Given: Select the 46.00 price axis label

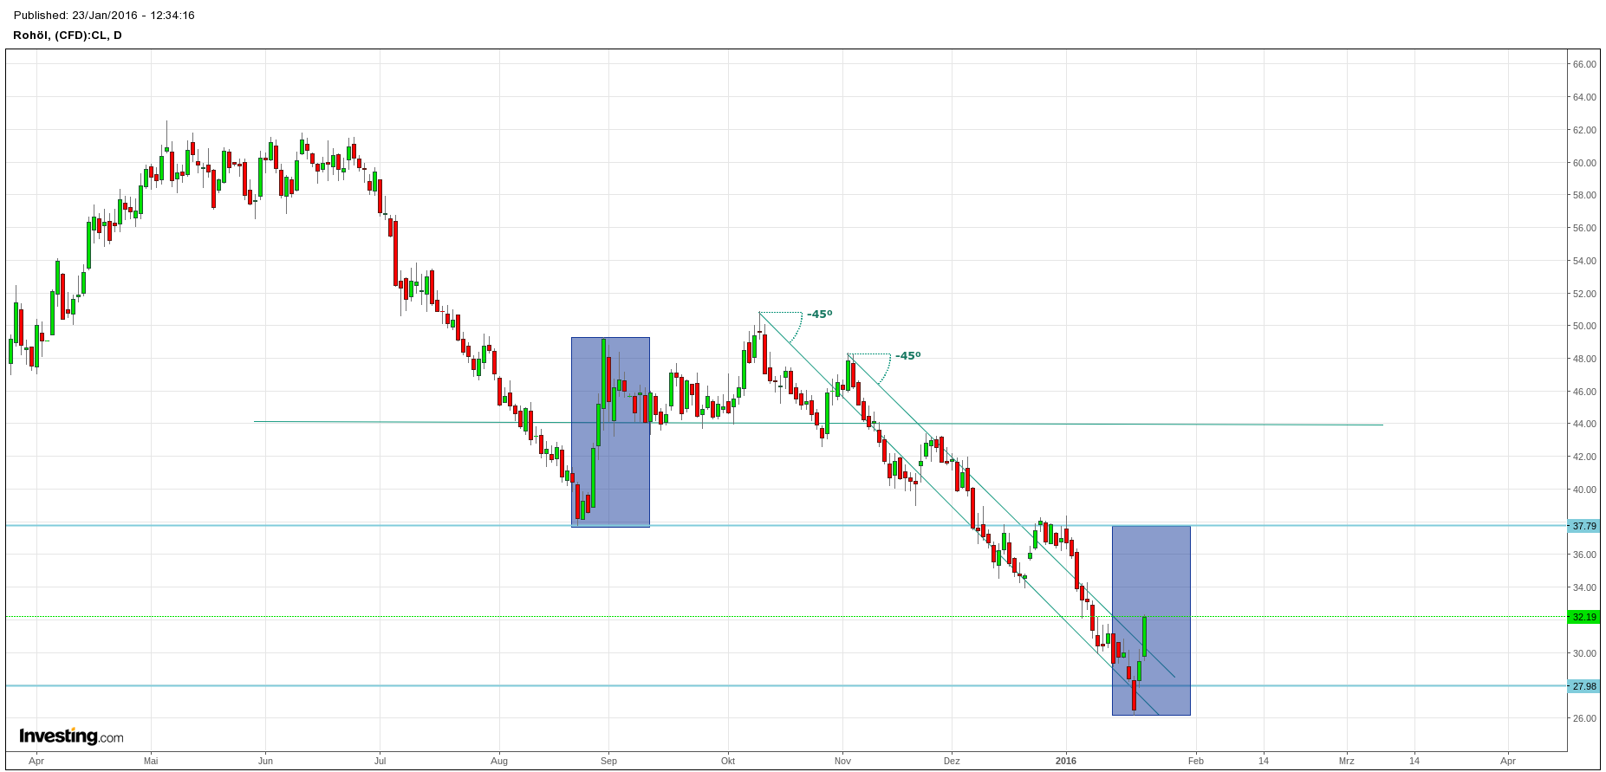Looking at the screenshot, I should click(1584, 392).
